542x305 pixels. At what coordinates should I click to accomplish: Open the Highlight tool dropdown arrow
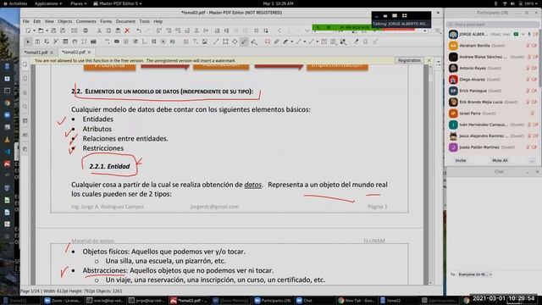coord(291,42)
